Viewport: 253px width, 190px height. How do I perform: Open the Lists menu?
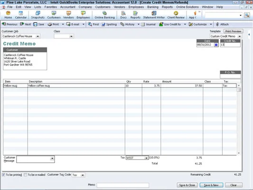click(x=37, y=7)
